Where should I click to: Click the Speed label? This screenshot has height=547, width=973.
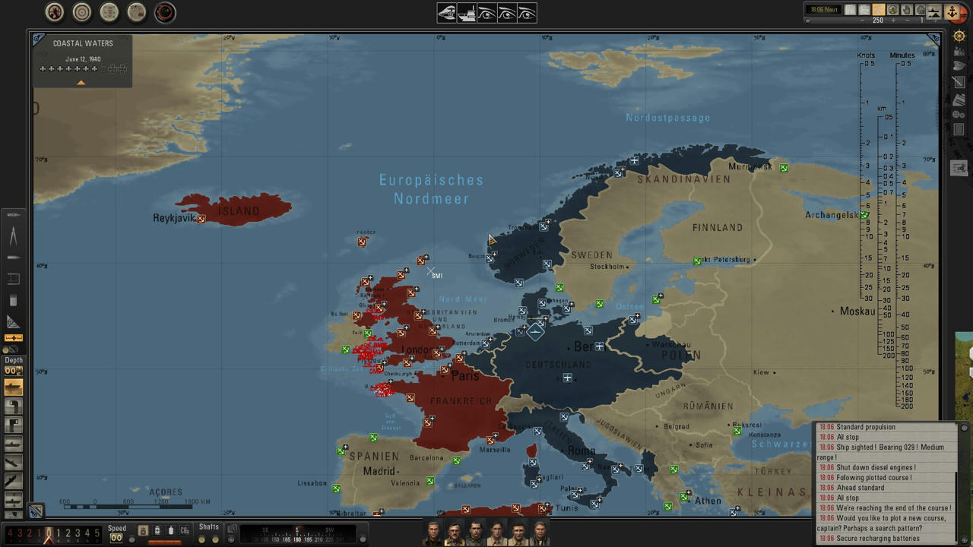[117, 528]
